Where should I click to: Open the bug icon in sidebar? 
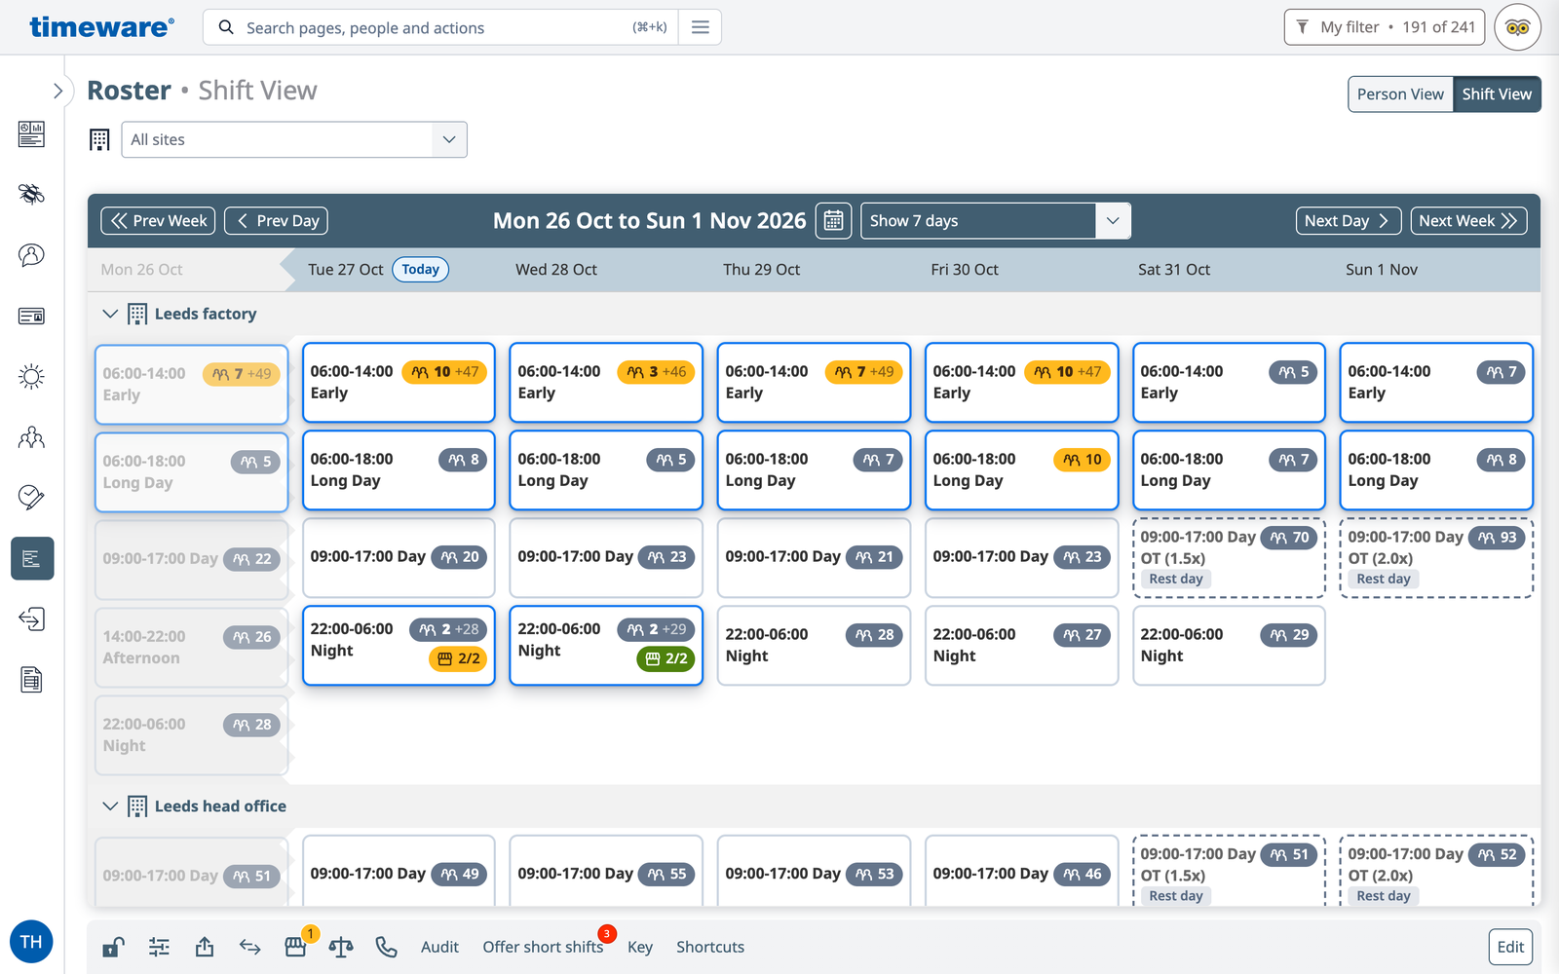[x=31, y=194]
